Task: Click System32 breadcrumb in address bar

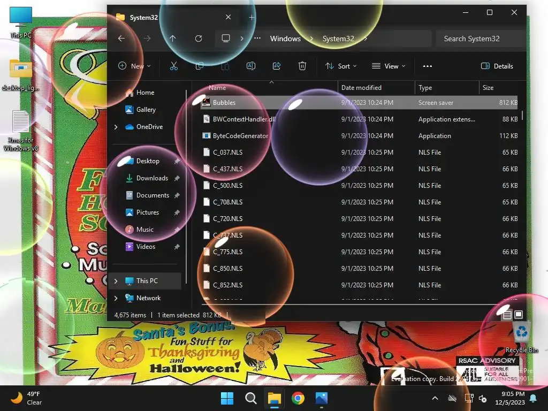Action: (x=338, y=39)
